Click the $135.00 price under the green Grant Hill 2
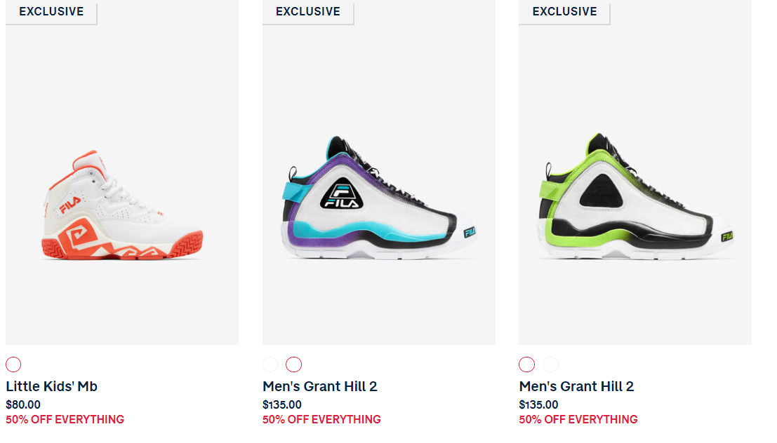Image resolution: width=777 pixels, height=443 pixels. pyautogui.click(x=538, y=405)
